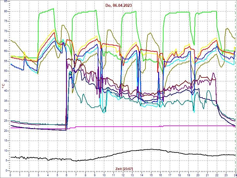
Task: Click hour 21 label on time axis
Action: pos(207,175)
